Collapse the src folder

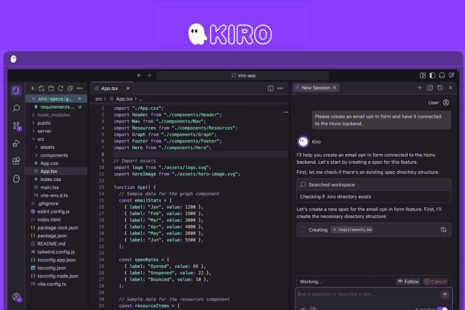(56, 139)
